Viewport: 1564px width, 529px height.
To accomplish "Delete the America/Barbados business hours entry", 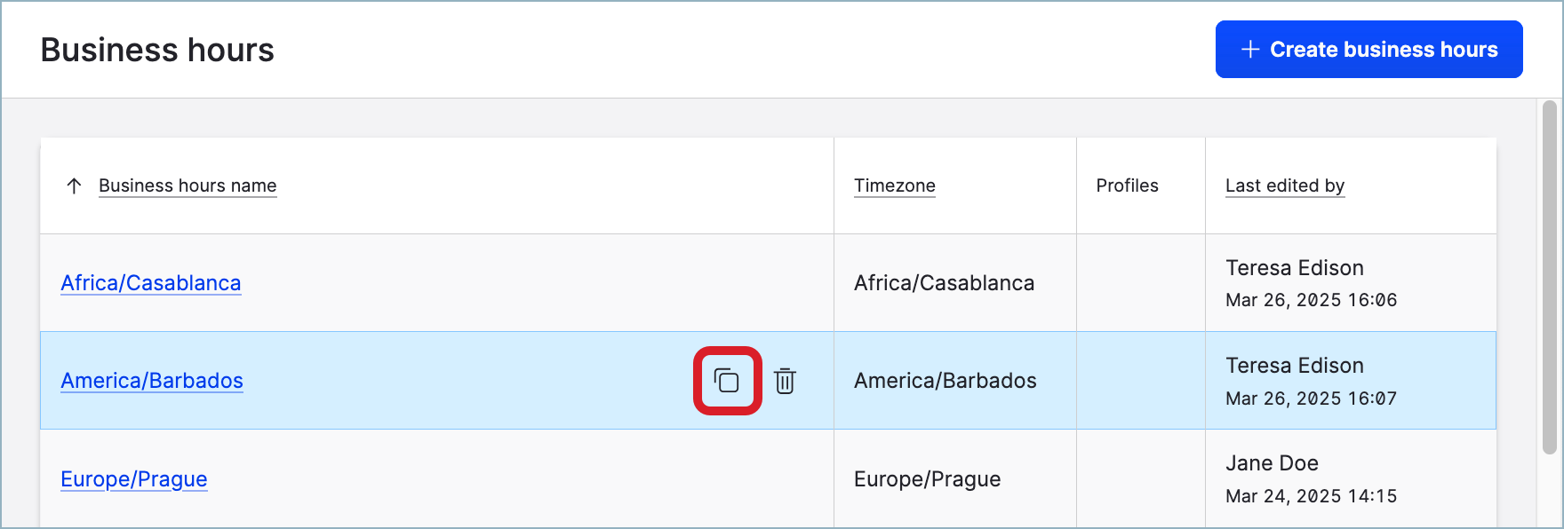I will (x=785, y=381).
